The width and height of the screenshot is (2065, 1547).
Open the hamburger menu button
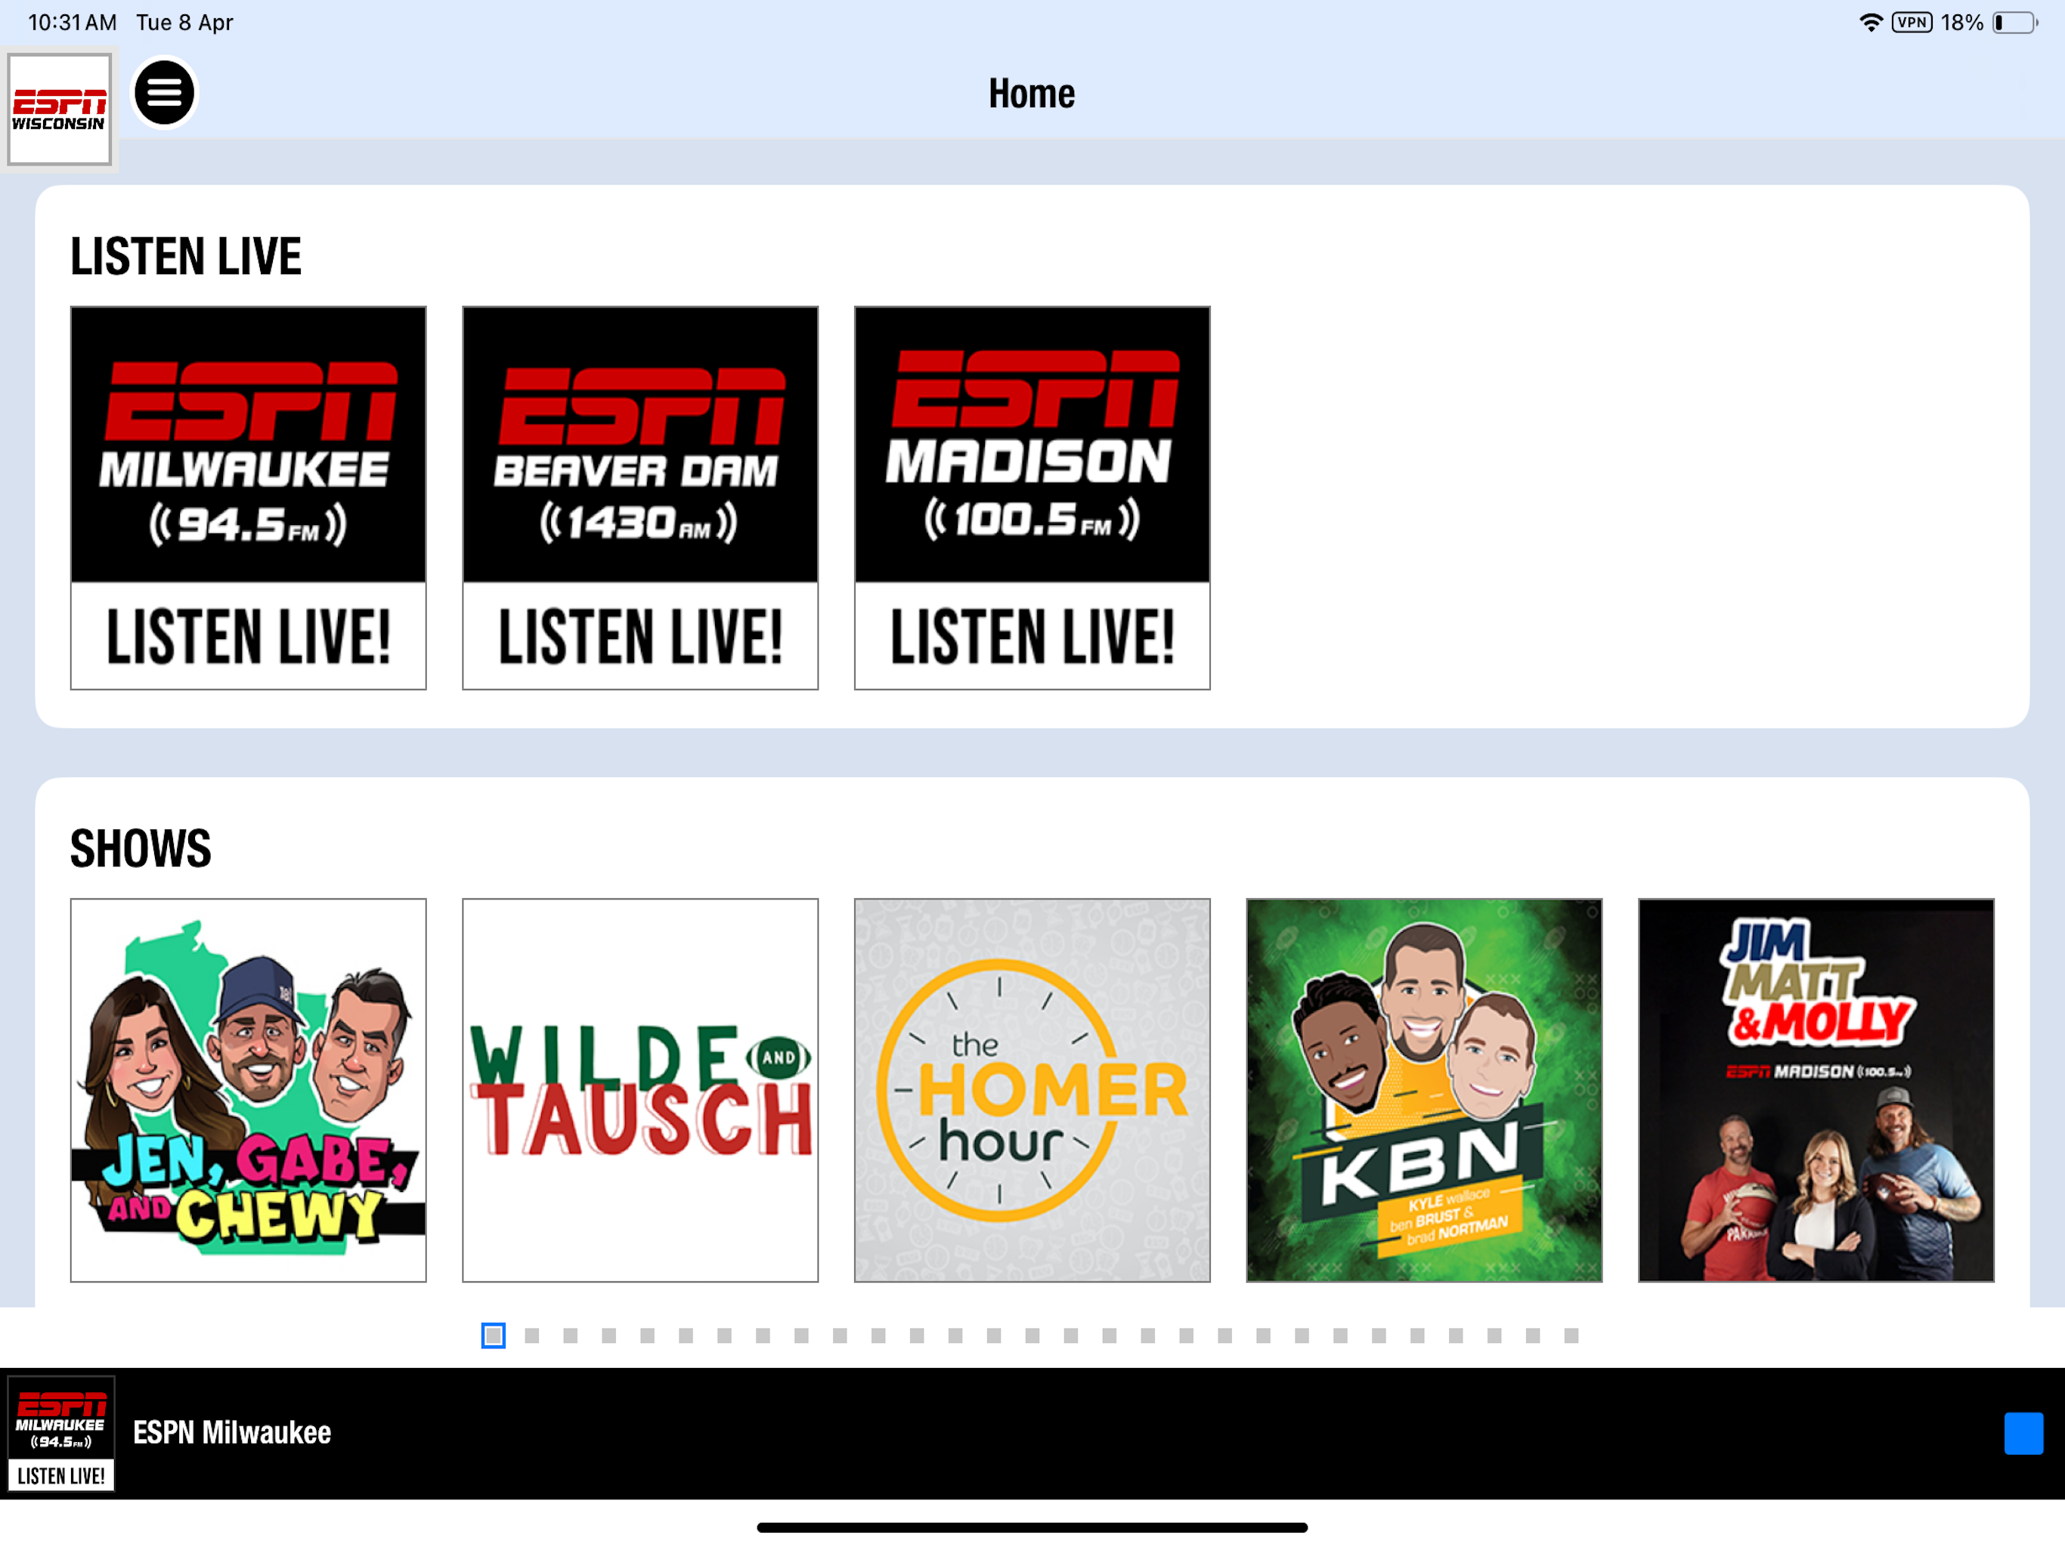(164, 92)
